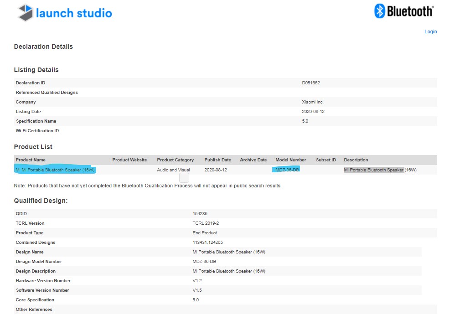Click the Combined Designs value 113431,124265

207,242
